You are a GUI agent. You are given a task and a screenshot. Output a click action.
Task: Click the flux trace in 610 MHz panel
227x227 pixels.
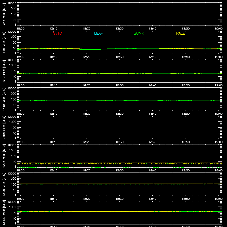tap(119, 74)
